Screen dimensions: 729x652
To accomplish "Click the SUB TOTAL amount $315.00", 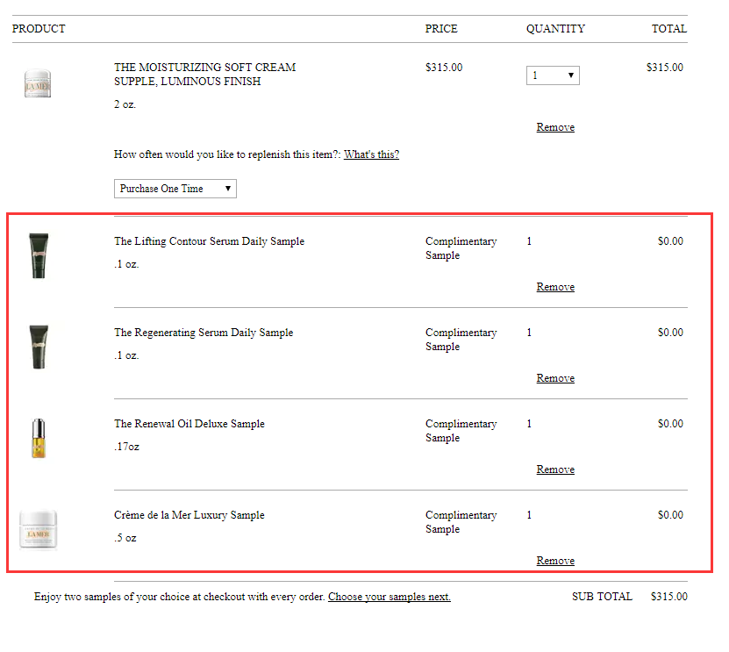I will (x=669, y=597).
